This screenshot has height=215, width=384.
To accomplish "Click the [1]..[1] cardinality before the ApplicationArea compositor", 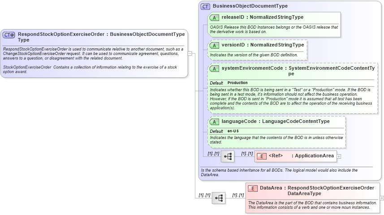I will click(213, 153).
